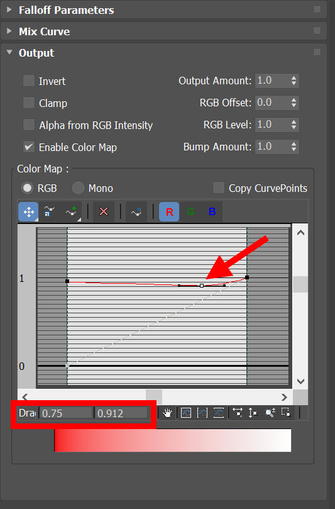This screenshot has width=335, height=509.
Task: Click the red X Delete Point icon
Action: 104,211
